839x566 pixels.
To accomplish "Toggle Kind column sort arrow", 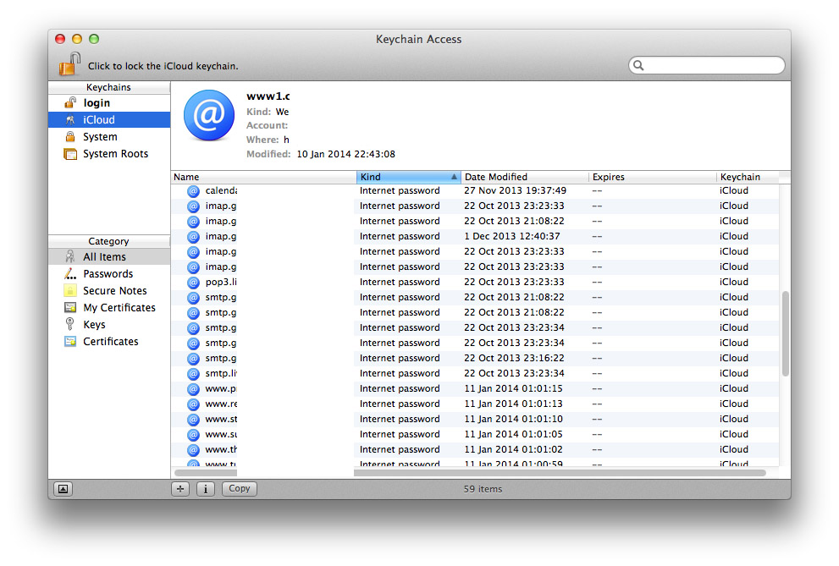I will pos(454,177).
